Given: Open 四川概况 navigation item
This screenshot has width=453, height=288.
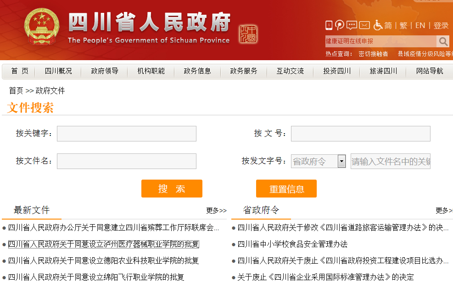Looking at the screenshot, I should click(x=58, y=71).
